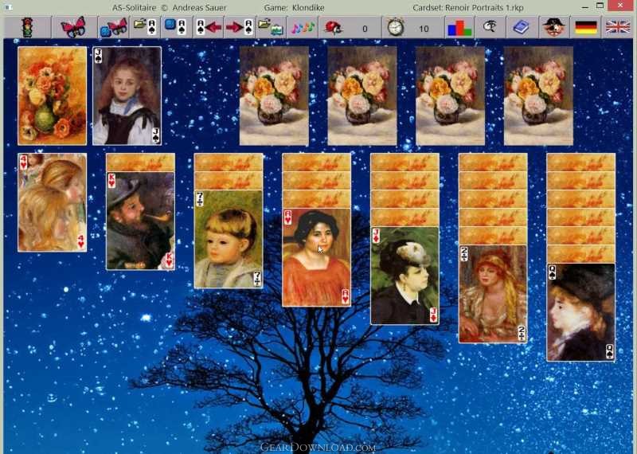Click the third foundation pile
The height and width of the screenshot is (454, 637).
tap(451, 96)
